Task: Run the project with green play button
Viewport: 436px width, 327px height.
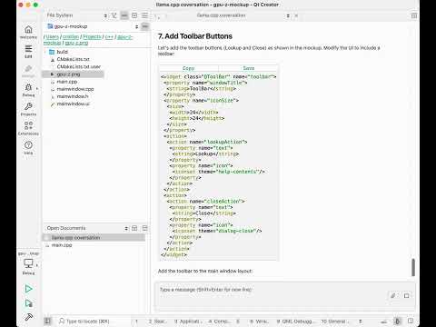Action: (28, 289)
